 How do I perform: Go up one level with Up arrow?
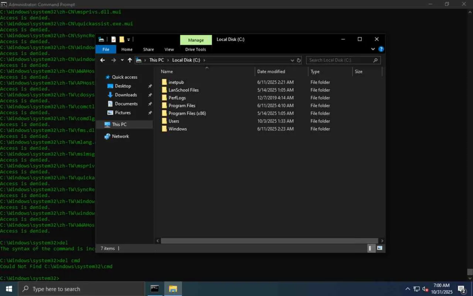[x=130, y=60]
